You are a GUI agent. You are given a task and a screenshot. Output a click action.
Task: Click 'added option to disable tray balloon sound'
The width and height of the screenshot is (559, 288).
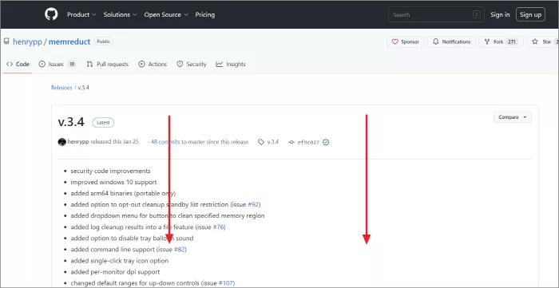tap(132, 239)
